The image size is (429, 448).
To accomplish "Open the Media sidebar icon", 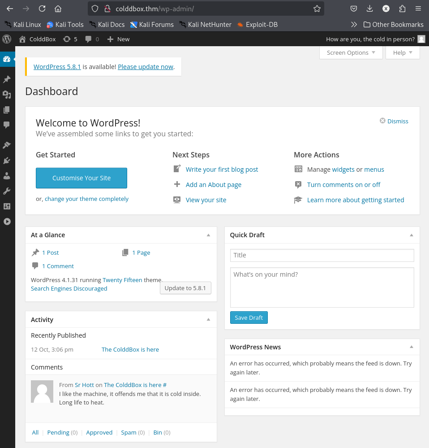I will pyautogui.click(x=7, y=95).
